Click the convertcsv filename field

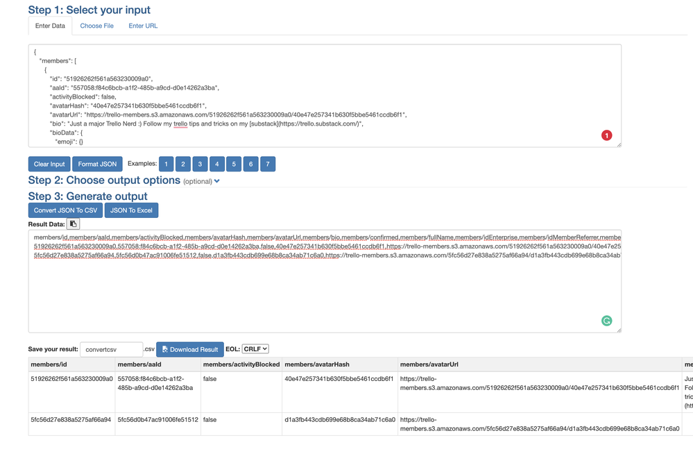click(x=112, y=349)
